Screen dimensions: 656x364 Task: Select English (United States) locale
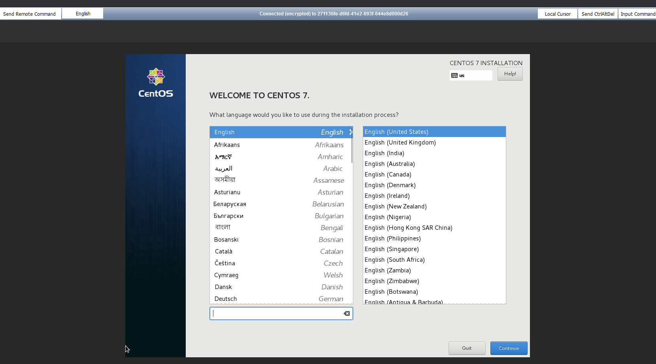(x=434, y=132)
